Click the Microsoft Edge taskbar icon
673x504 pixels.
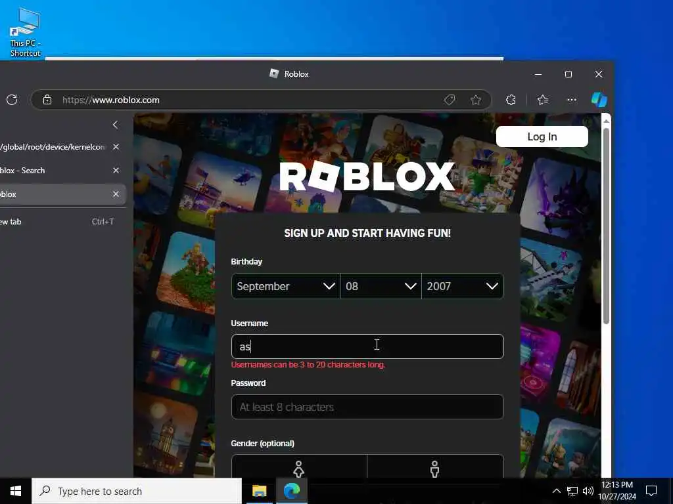291,491
